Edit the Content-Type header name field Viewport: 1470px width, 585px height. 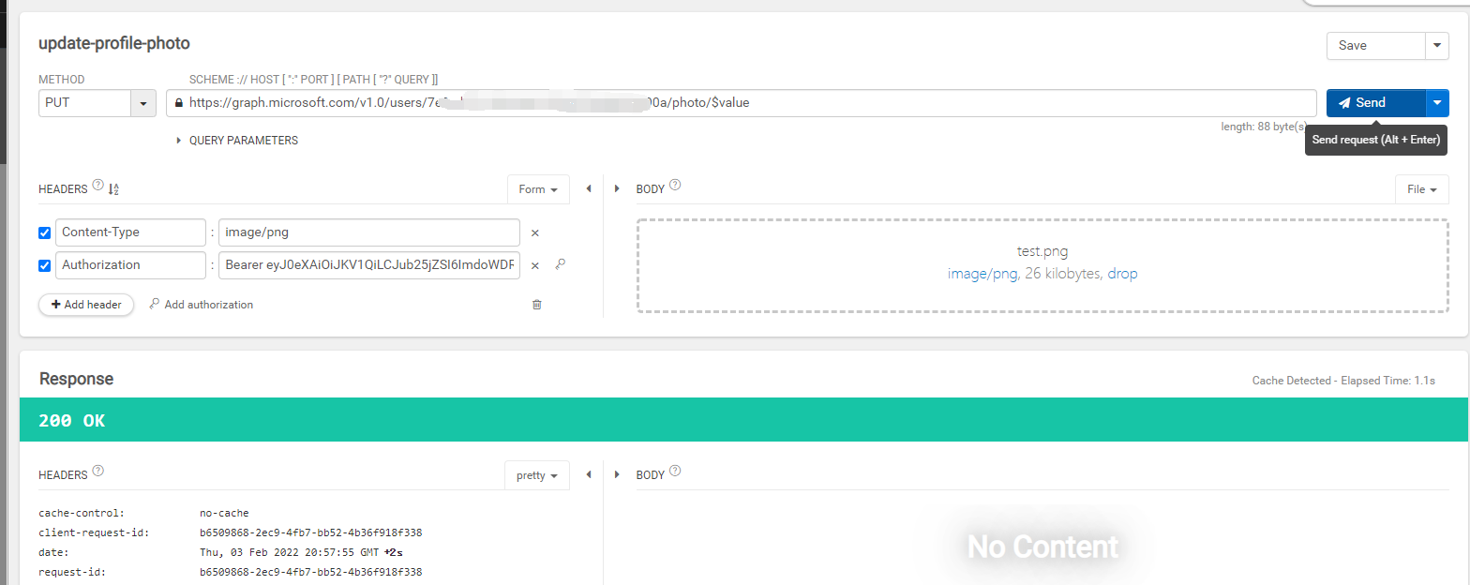[x=130, y=232]
